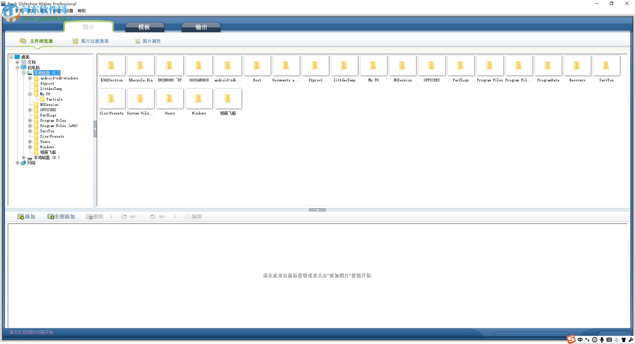Image resolution: width=635 pixels, height=344 pixels.
Task: Open the Sogou soft keyboard icon
Action: tap(609, 340)
